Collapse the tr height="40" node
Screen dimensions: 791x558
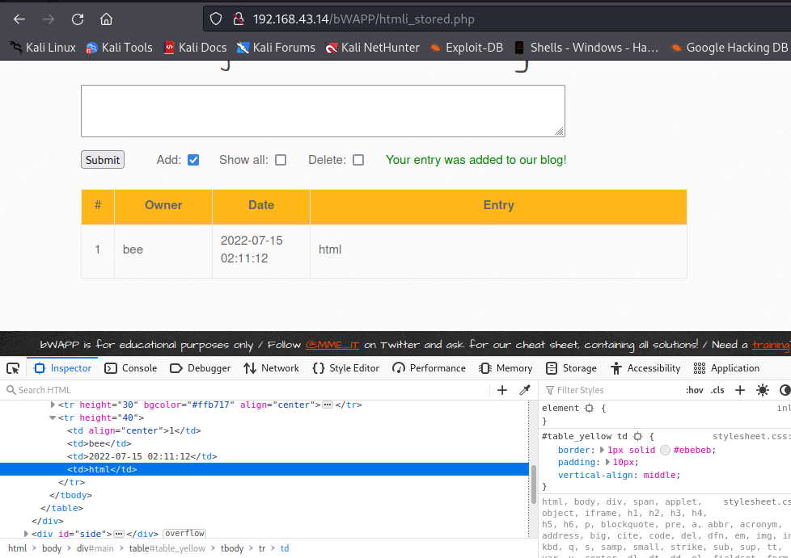click(x=53, y=417)
